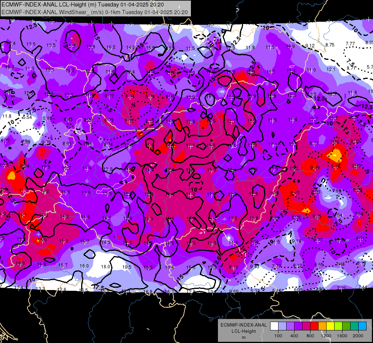This screenshot has width=373, height=343.
Task: Click the wind shear value 9.02
Action: pos(109,96)
